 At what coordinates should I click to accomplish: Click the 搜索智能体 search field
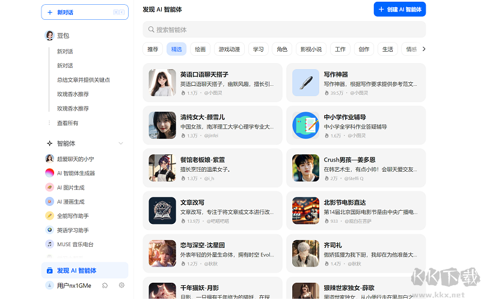click(x=284, y=29)
